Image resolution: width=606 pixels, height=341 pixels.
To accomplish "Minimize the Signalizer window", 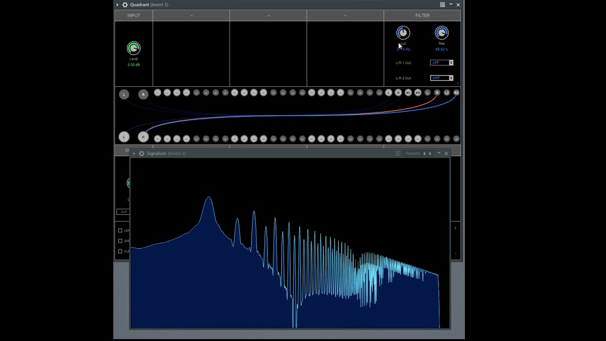I will point(439,153).
